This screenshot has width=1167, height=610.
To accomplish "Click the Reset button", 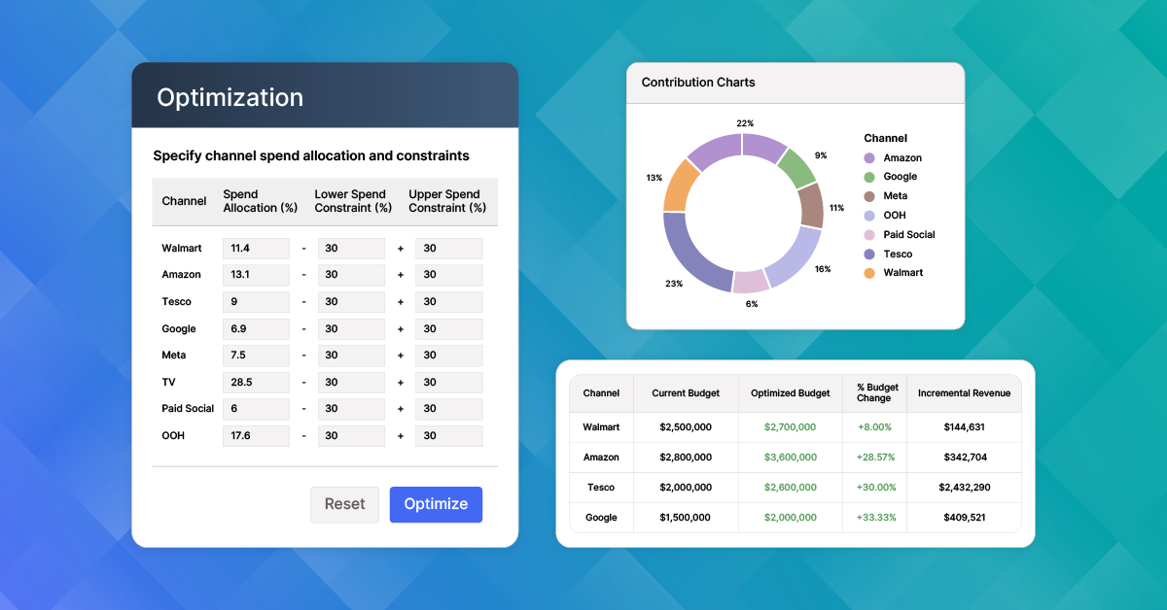I will [x=344, y=504].
